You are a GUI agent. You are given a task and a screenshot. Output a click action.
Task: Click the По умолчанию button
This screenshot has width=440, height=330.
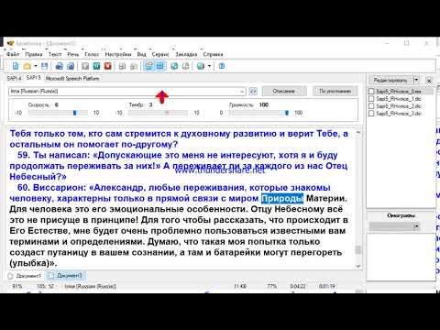(335, 91)
